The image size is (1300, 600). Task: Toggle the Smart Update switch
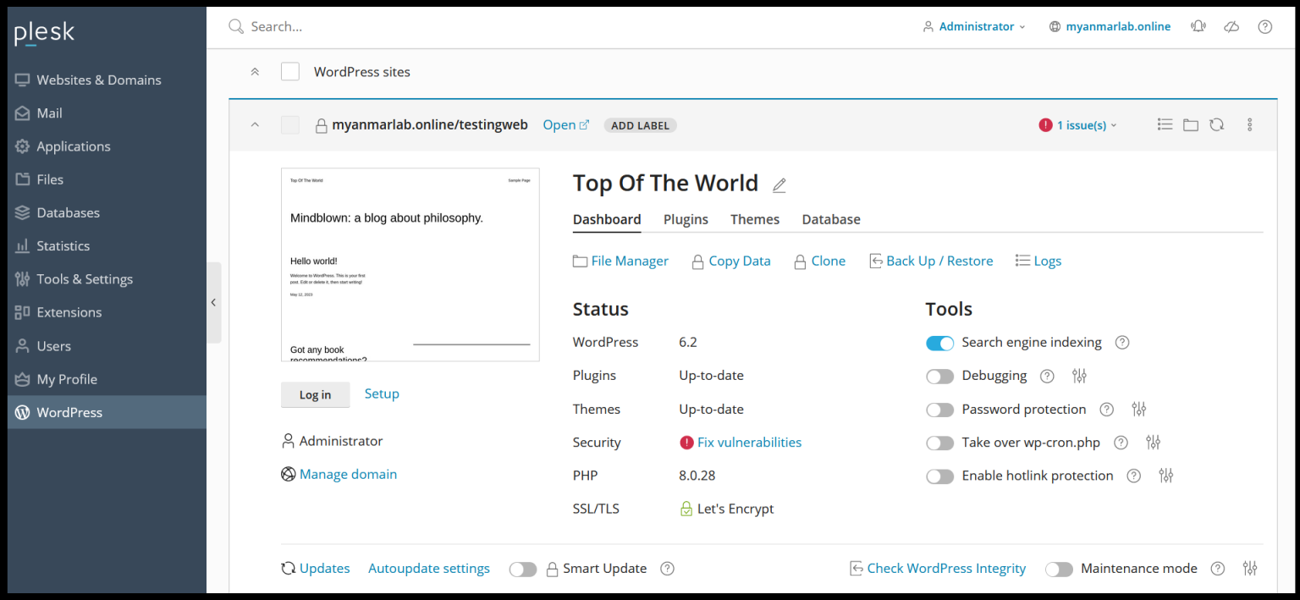[x=523, y=569]
